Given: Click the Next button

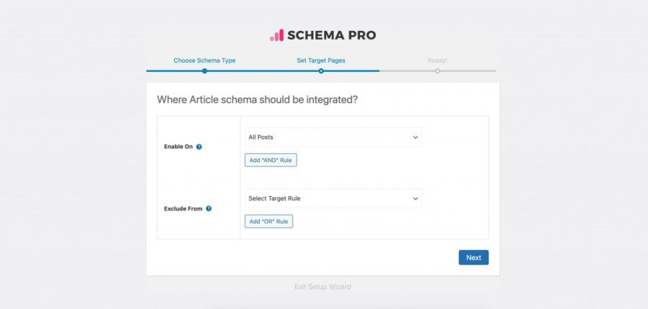Looking at the screenshot, I should click(x=473, y=257).
